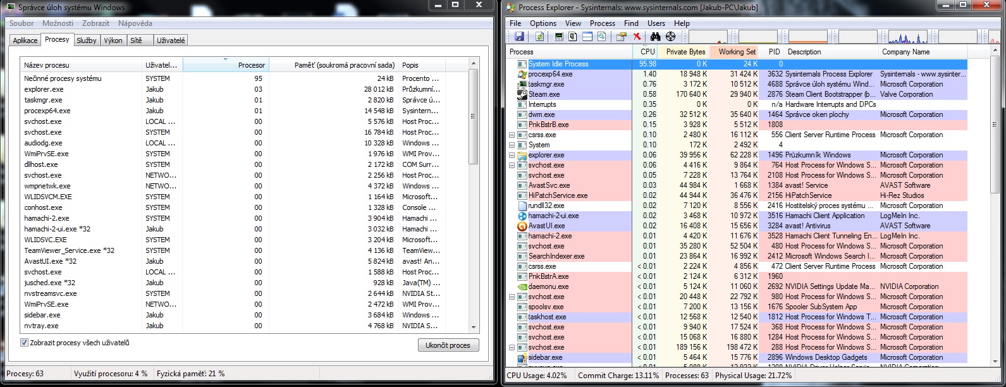This screenshot has width=1006, height=387.
Task: Open the Možnosti menu
Action: [58, 23]
